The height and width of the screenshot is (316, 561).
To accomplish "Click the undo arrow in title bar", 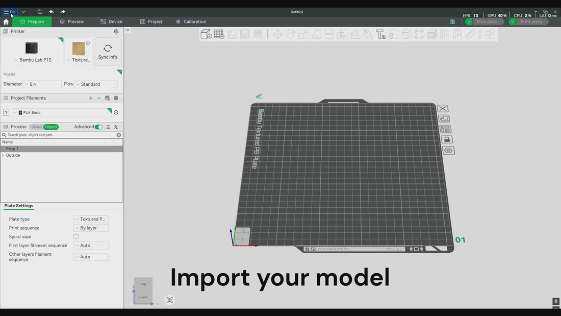I will coord(51,12).
